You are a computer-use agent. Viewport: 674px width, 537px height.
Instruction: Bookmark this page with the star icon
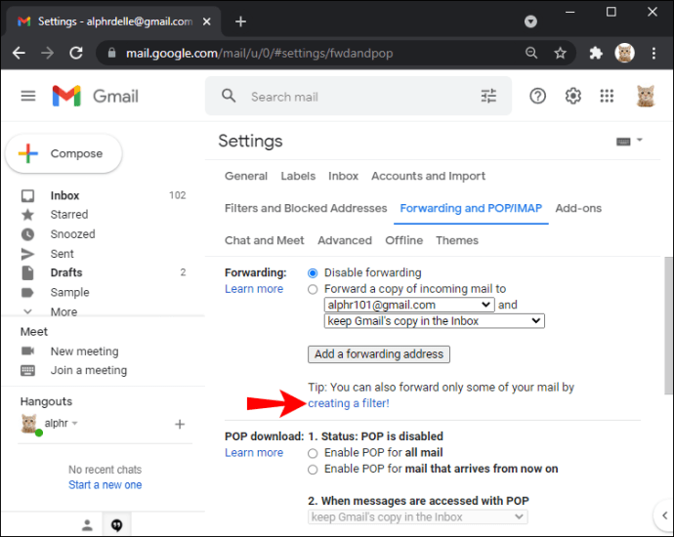(x=560, y=54)
